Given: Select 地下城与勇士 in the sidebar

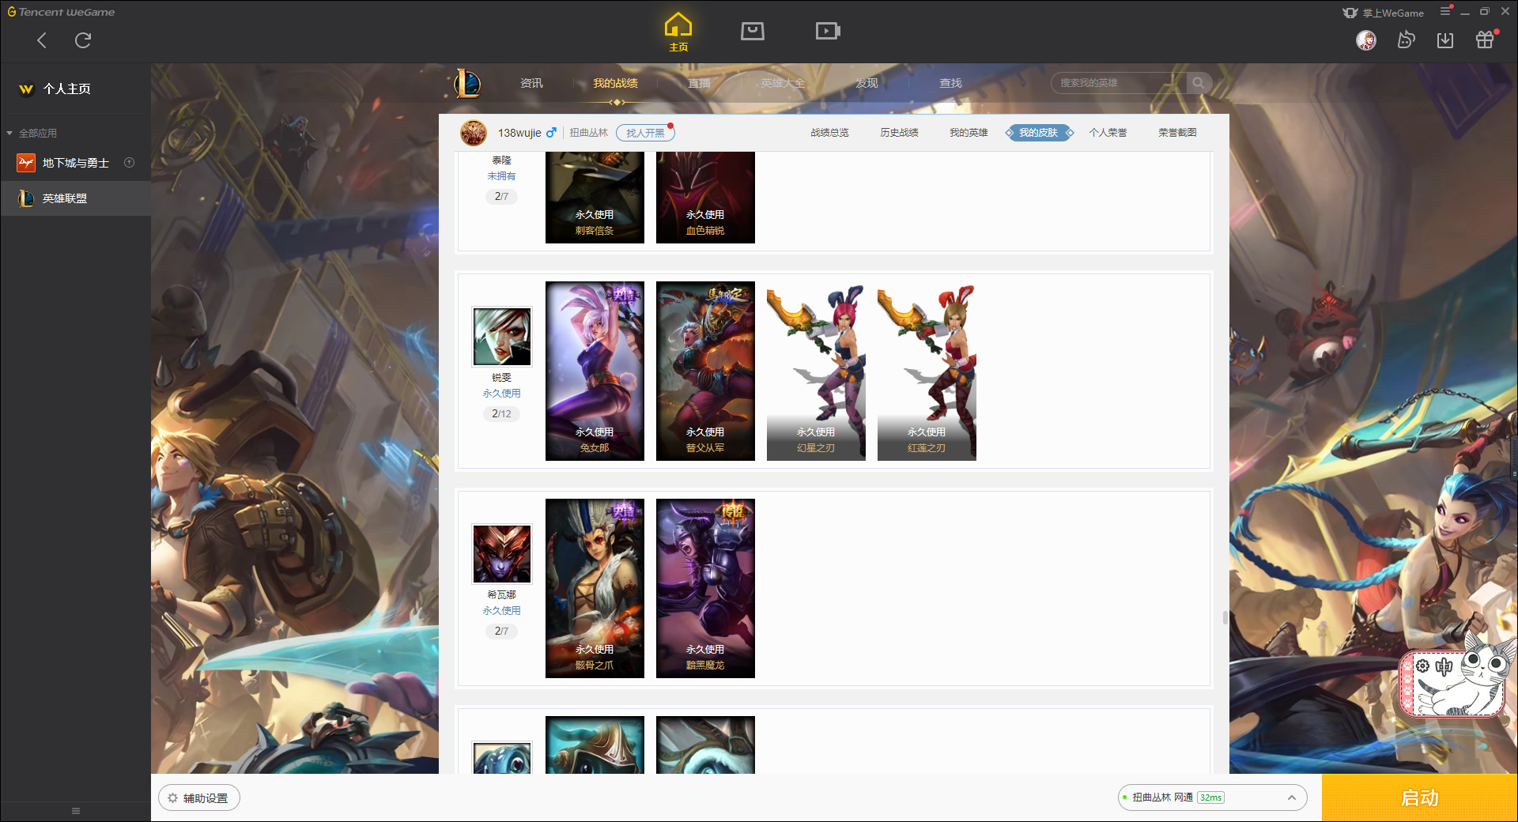Looking at the screenshot, I should tap(75, 163).
